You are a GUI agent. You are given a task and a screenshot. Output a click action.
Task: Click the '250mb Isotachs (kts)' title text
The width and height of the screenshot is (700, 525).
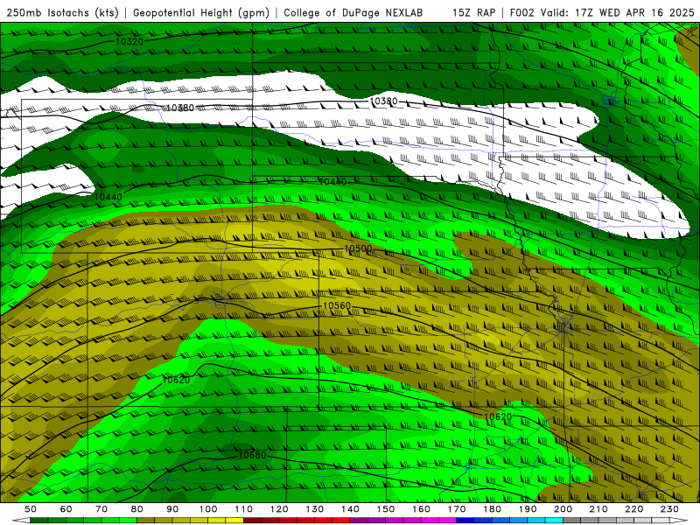[63, 13]
